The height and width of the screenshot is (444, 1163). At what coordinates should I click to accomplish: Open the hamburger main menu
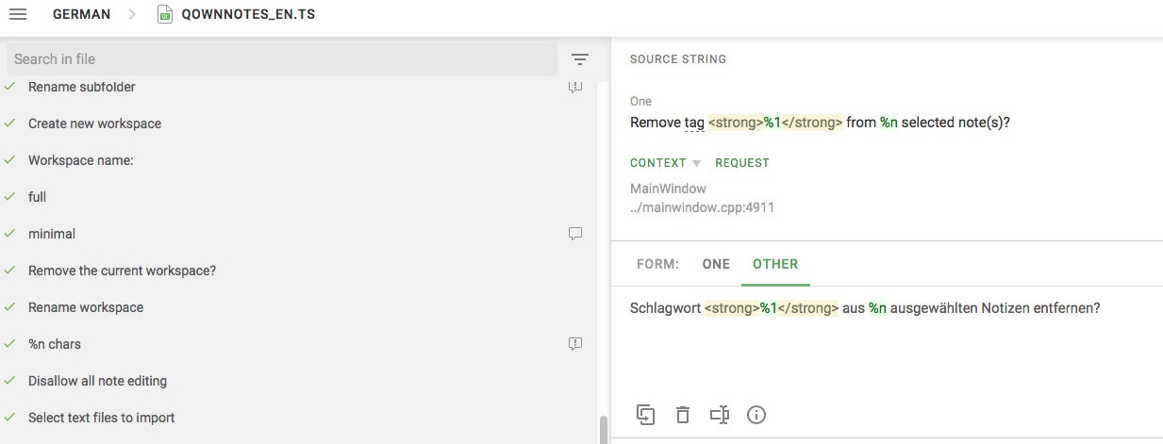pyautogui.click(x=17, y=14)
